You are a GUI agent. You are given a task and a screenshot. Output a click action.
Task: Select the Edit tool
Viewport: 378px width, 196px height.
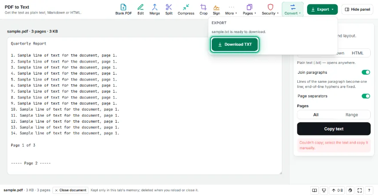(140, 9)
